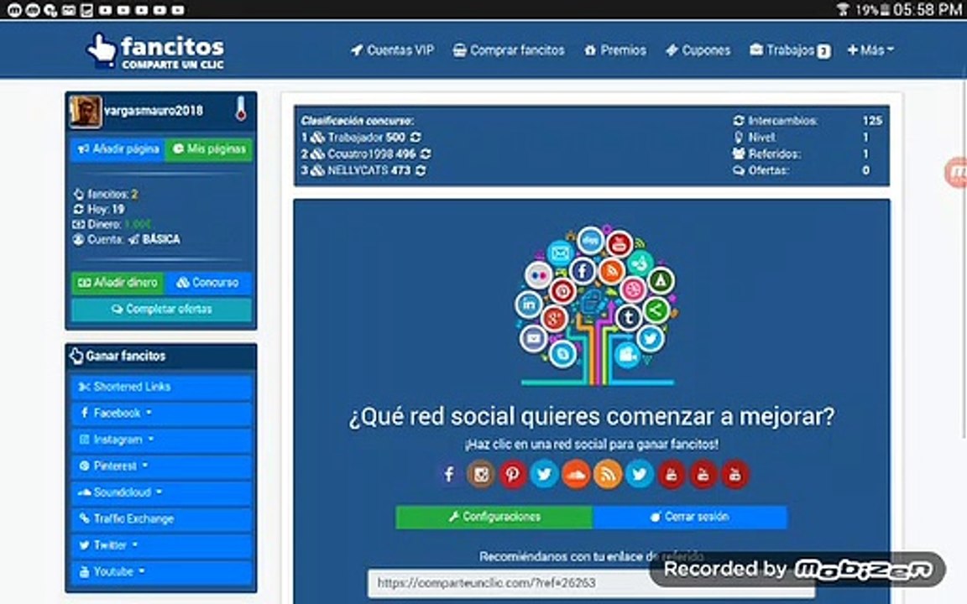Image resolution: width=967 pixels, height=604 pixels.
Task: Expand the Youtube sidebar dropdown
Action: click(x=161, y=572)
